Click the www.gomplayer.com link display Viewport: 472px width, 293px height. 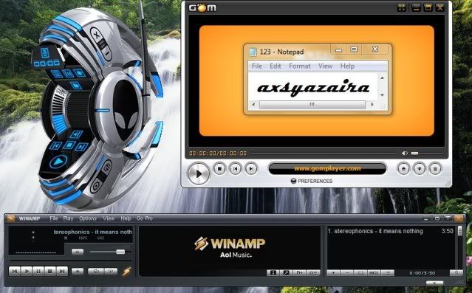click(327, 168)
